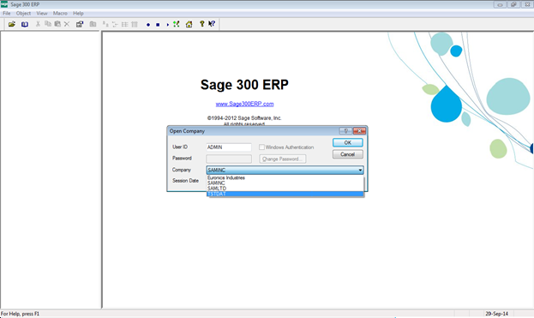This screenshot has width=534, height=318.
Task: Click the Sage 300 ERP title bar icon
Action: coord(4,4)
